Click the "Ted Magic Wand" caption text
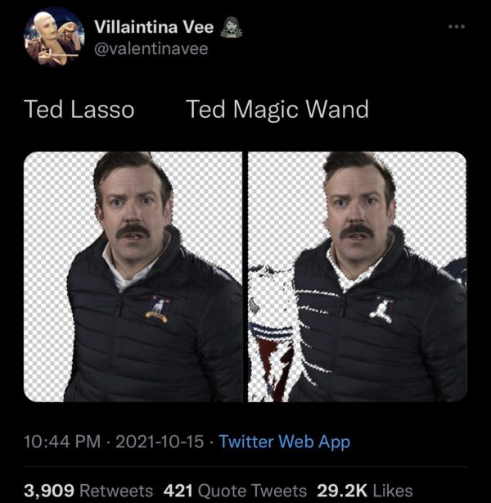The image size is (491, 503). 277,110
